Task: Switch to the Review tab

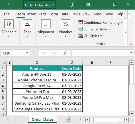Action: click(75, 14)
